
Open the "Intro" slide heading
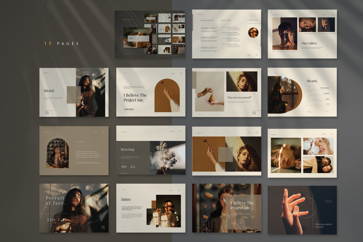click(x=126, y=199)
